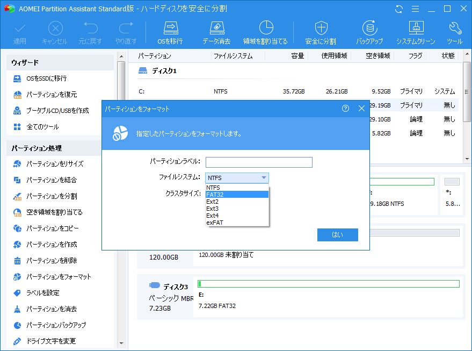Click the partition list scroll down arrow

(x=467, y=159)
